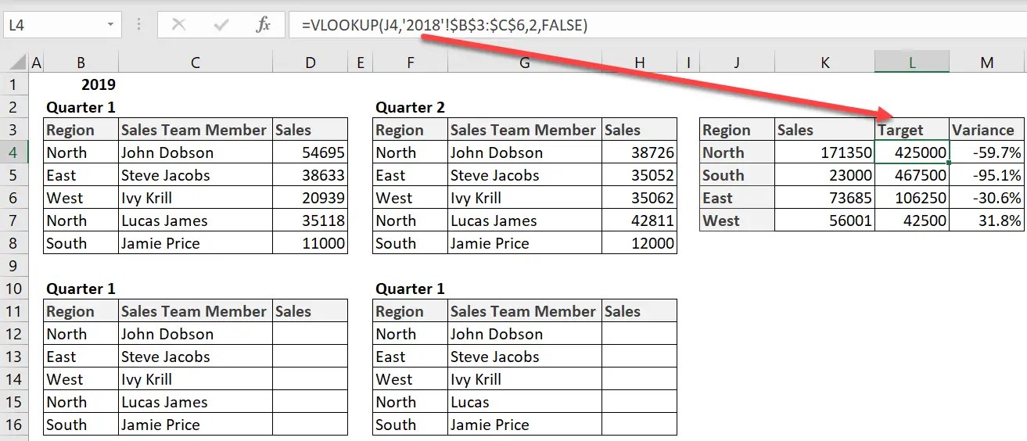Select column E header
Image resolution: width=1027 pixels, height=441 pixels.
click(x=361, y=63)
